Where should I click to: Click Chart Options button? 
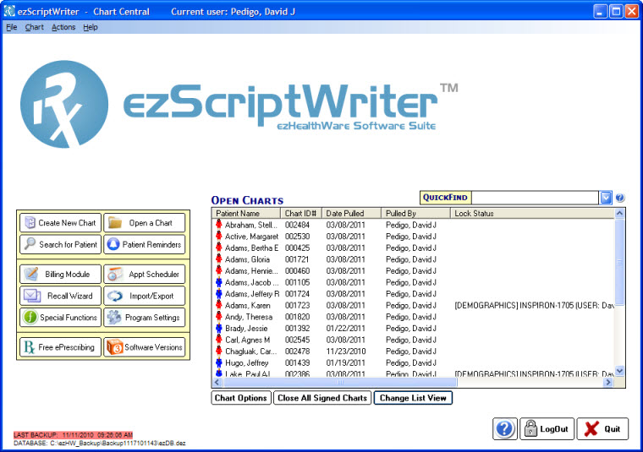241,398
